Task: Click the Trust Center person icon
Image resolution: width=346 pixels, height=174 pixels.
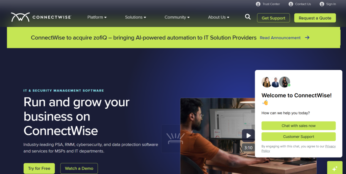Action: pos(258,4)
